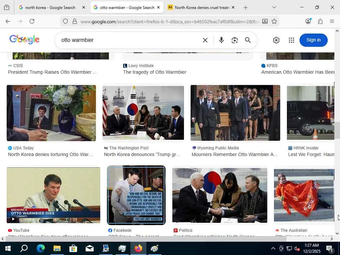340x255 pixels.
Task: Close the 'otto warmbier - Google Search' tab
Action: tap(158, 7)
